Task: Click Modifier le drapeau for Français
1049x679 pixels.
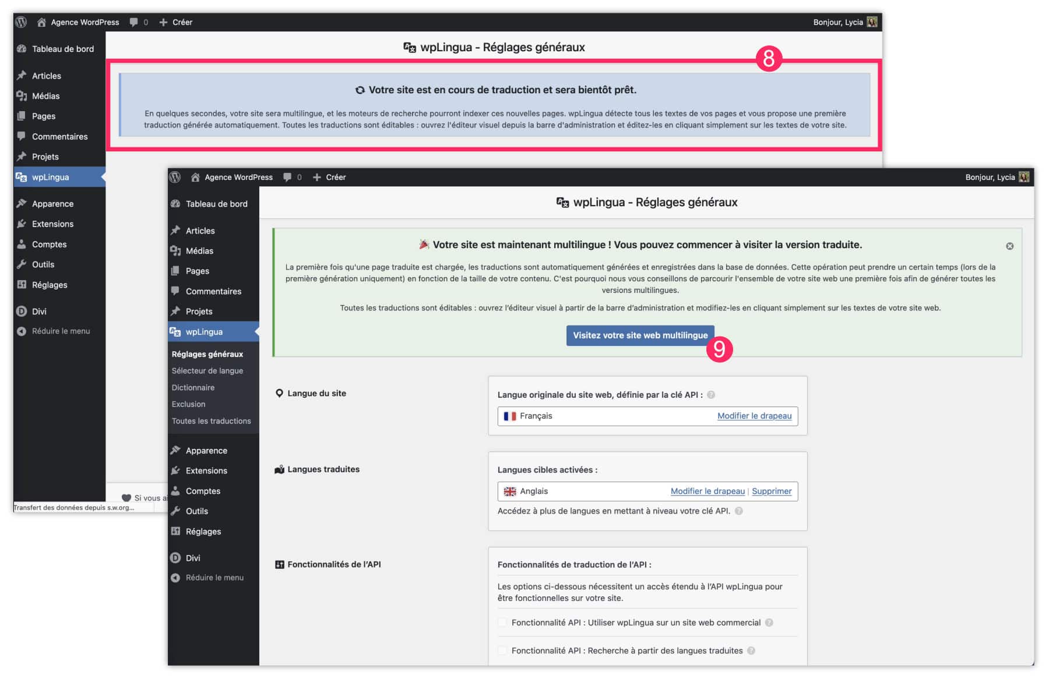Action: pos(754,416)
